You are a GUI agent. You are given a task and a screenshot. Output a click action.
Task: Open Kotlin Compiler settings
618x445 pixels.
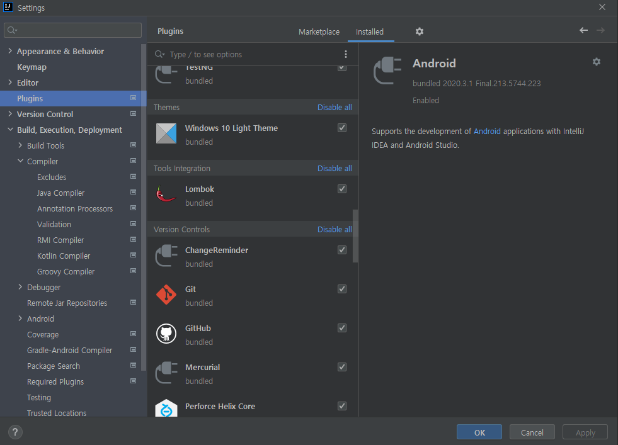click(64, 256)
